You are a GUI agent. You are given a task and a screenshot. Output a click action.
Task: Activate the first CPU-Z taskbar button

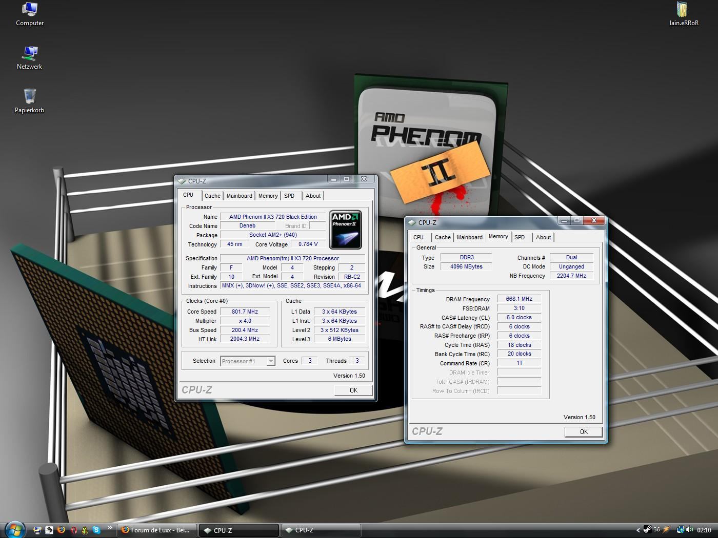tap(239, 530)
